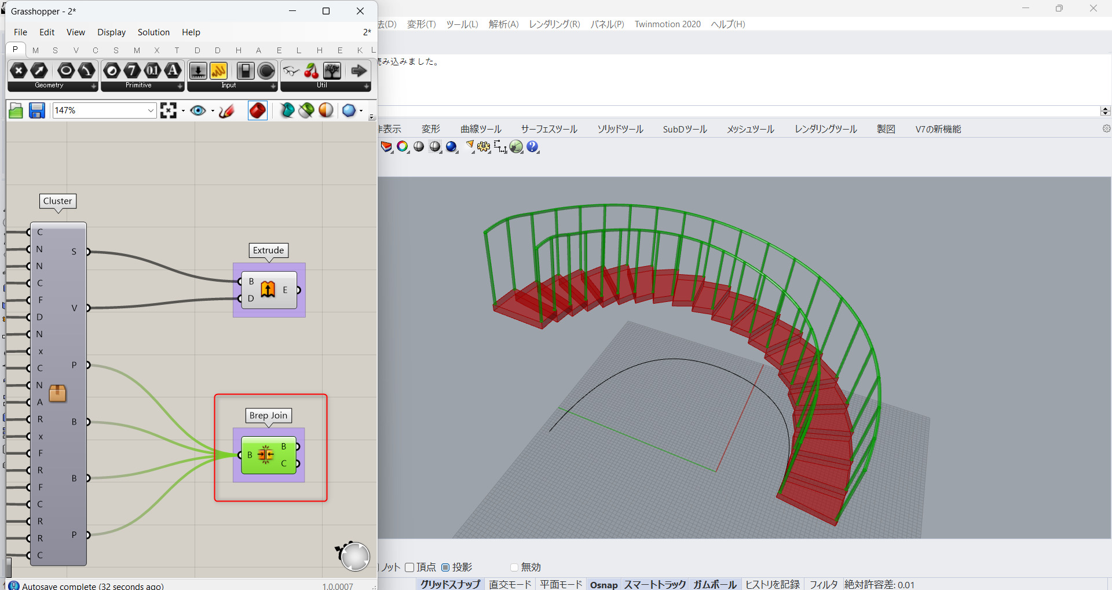Open the Solution menu in Grasshopper
This screenshot has width=1112, height=590.
pyautogui.click(x=153, y=32)
